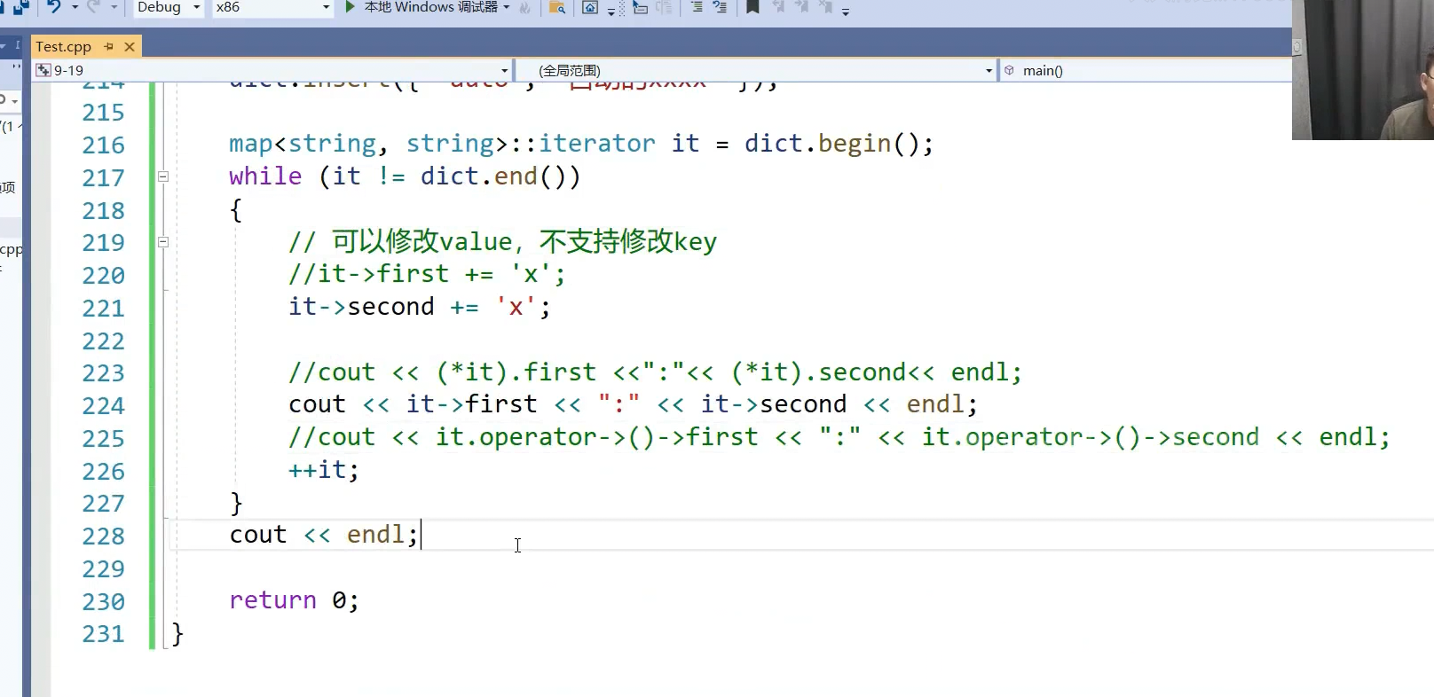The height and width of the screenshot is (697, 1434).
Task: Open the Debug configuration dropdown
Action: [169, 7]
